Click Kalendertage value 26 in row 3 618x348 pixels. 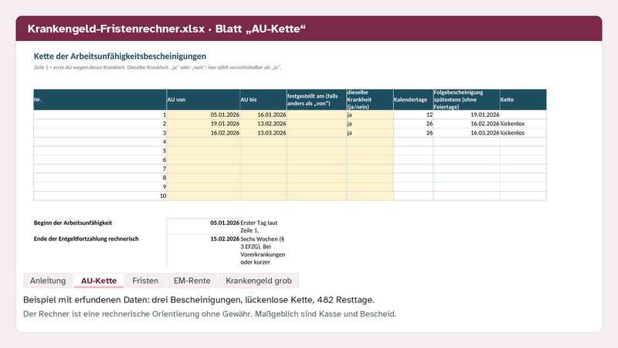[413, 132]
